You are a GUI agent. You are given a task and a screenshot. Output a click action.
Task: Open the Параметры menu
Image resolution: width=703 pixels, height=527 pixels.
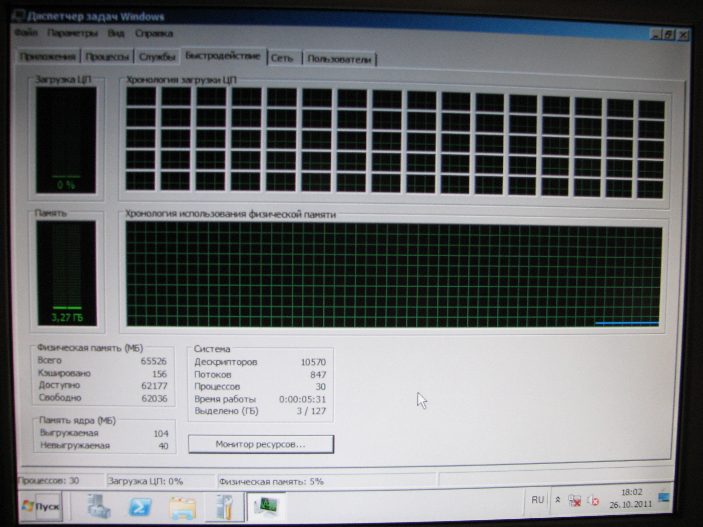click(72, 33)
